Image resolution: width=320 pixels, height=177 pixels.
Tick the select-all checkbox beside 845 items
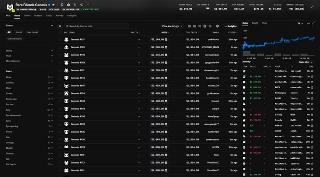pyautogui.click(x=60, y=32)
